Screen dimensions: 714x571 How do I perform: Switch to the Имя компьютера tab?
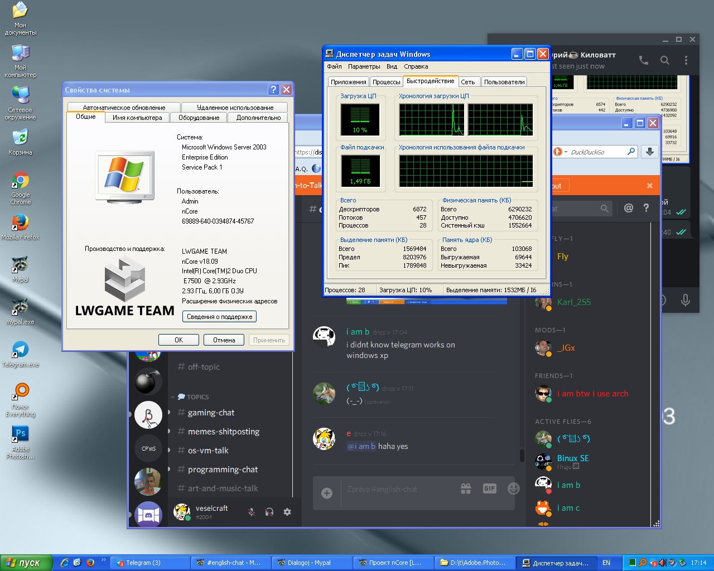137,118
